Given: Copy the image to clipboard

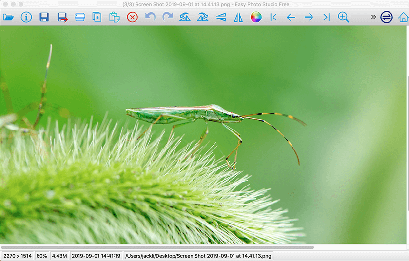Looking at the screenshot, I should click(x=97, y=18).
